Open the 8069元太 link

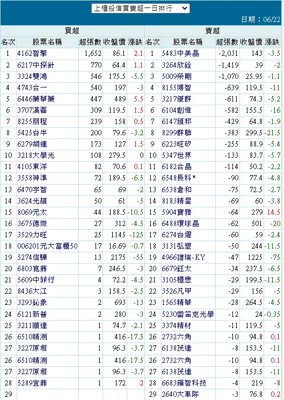pos(32,212)
